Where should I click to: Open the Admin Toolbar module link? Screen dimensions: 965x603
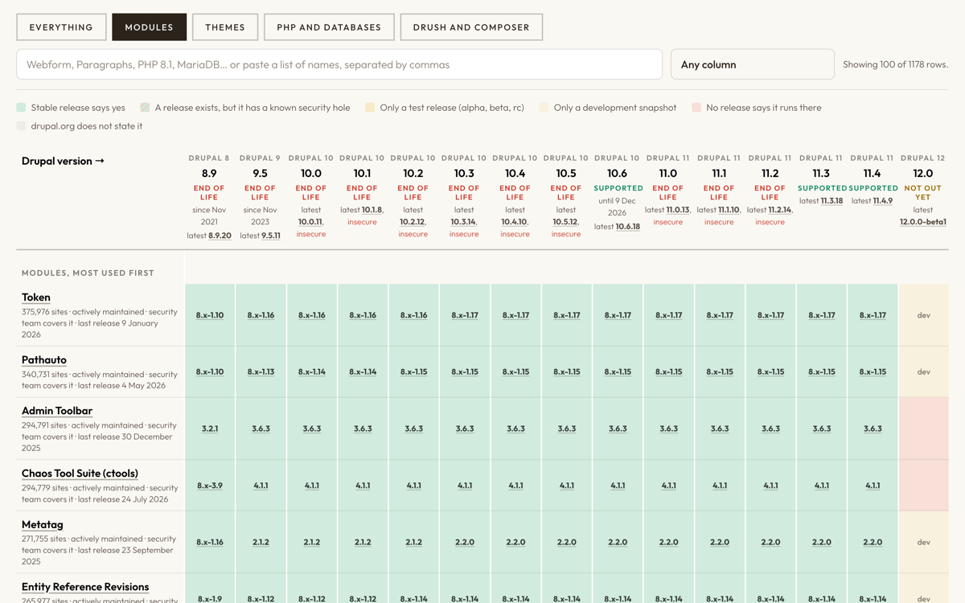tap(57, 411)
